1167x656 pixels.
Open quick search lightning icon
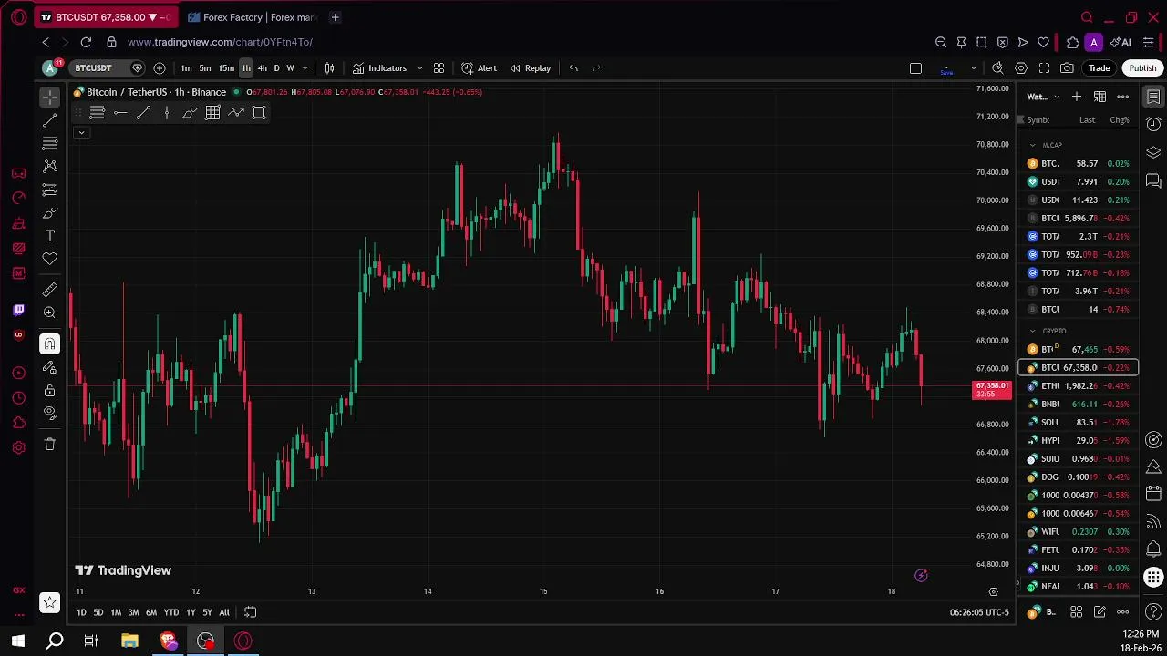[997, 68]
